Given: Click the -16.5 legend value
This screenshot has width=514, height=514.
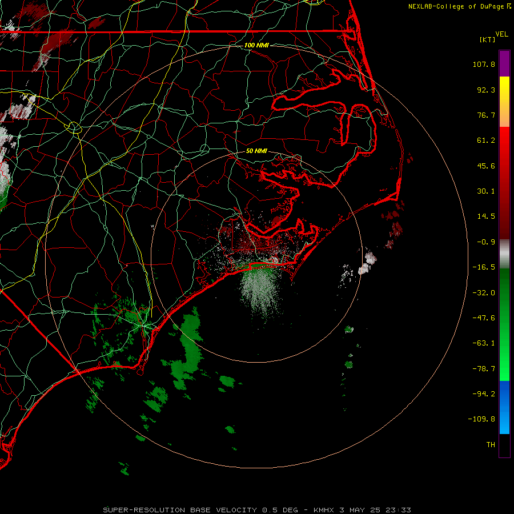Looking at the screenshot, I should tap(484, 267).
